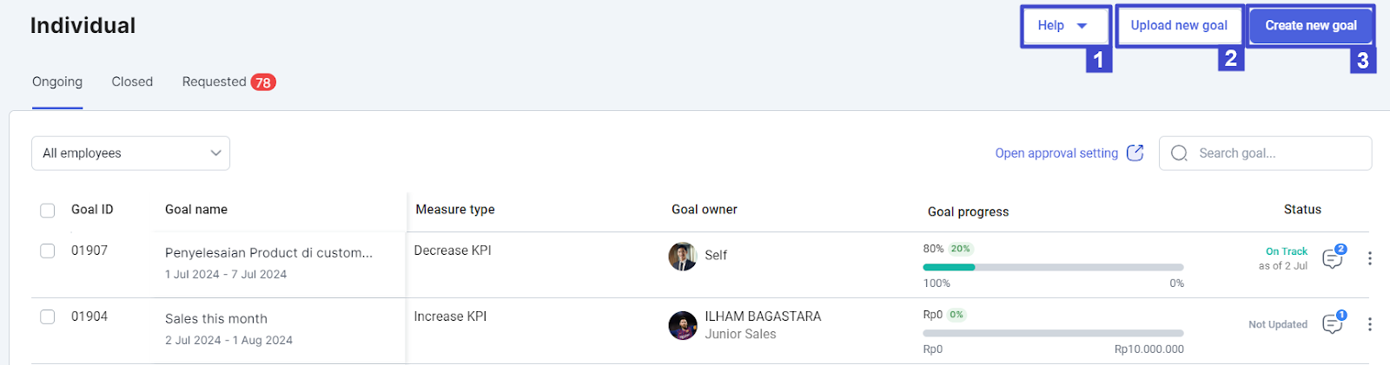Viewport: 1390px width, 365px height.
Task: Click the Self goal owner avatar
Action: click(x=683, y=256)
